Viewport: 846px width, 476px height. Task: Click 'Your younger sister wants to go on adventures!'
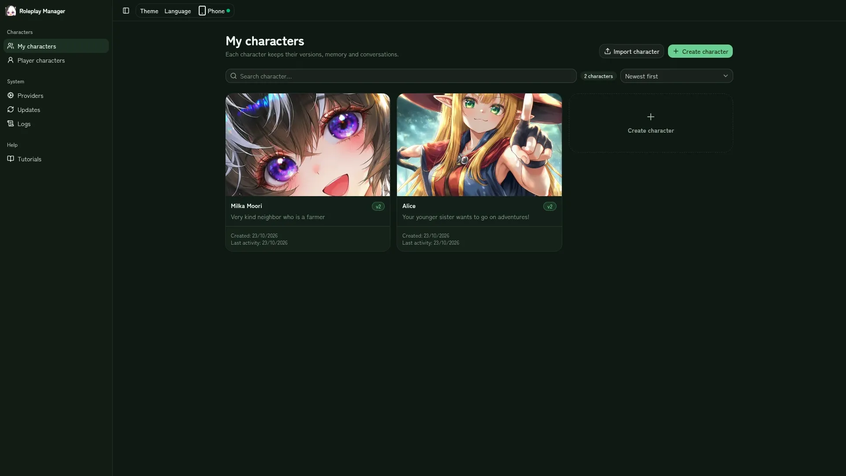coord(466,217)
